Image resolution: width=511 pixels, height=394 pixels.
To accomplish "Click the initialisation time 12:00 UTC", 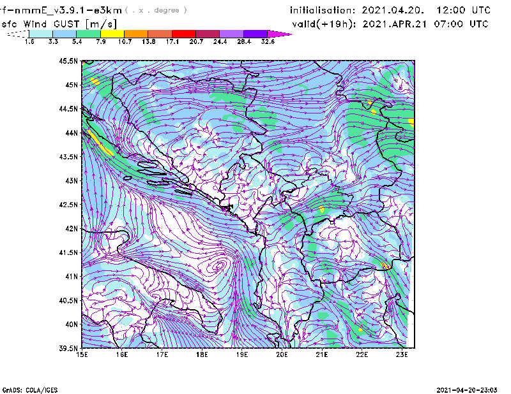I will point(464,10).
